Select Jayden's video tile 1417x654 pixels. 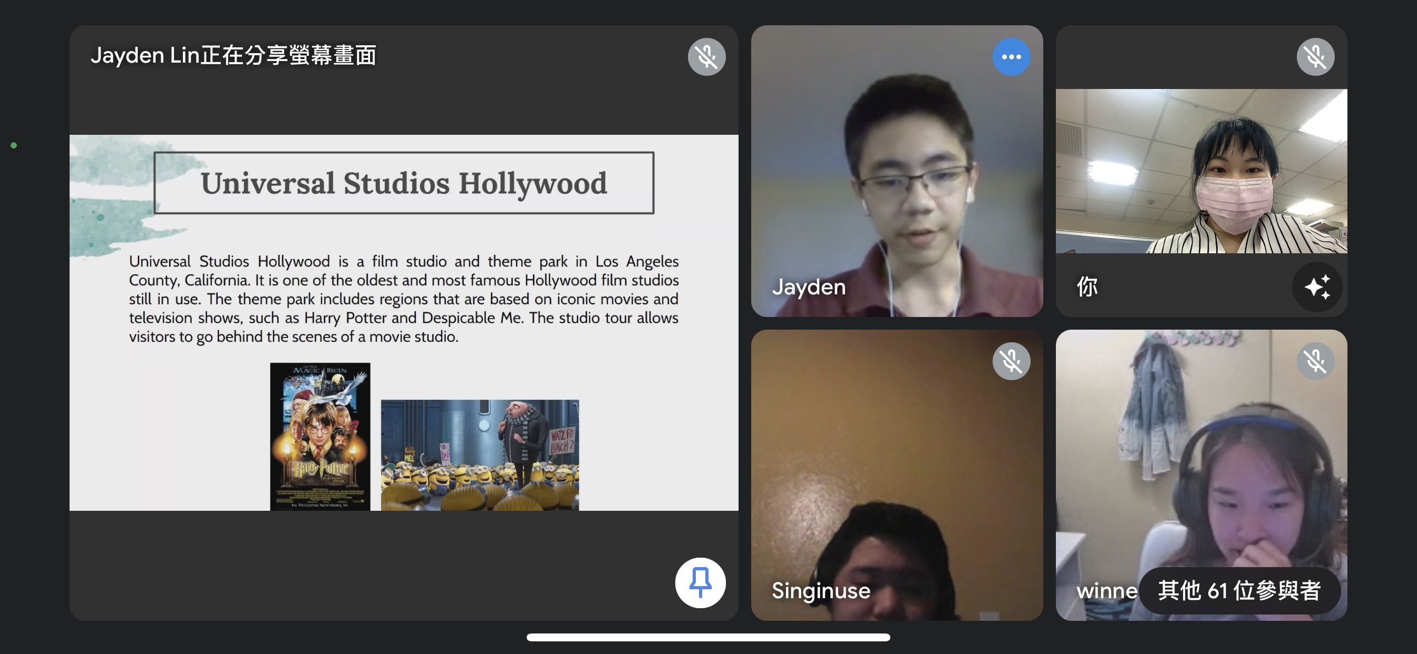(897, 171)
